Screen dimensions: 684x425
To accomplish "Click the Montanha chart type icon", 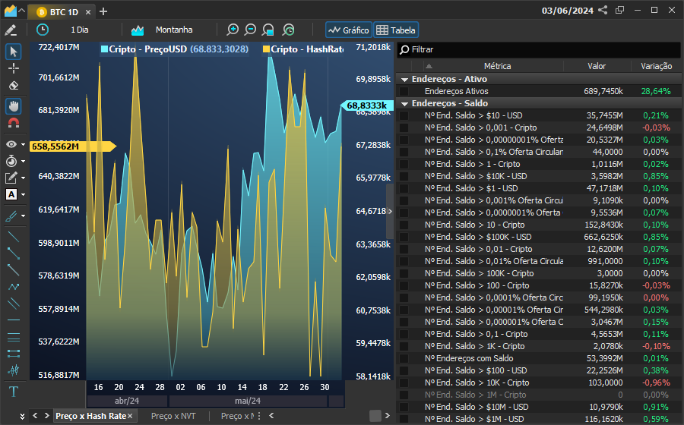I will (138, 30).
